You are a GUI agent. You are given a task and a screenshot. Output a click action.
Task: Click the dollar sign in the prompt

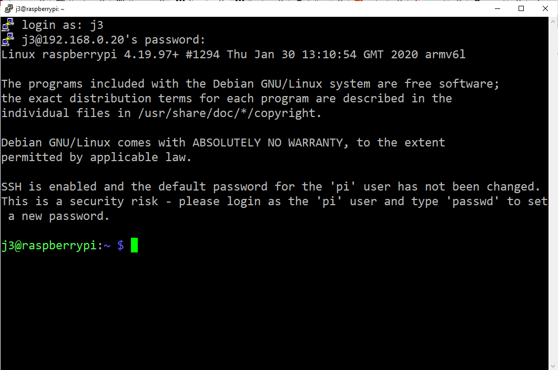(x=120, y=245)
